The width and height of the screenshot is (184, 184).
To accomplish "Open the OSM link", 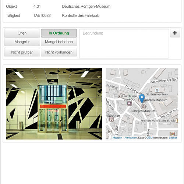I will 149,138.
